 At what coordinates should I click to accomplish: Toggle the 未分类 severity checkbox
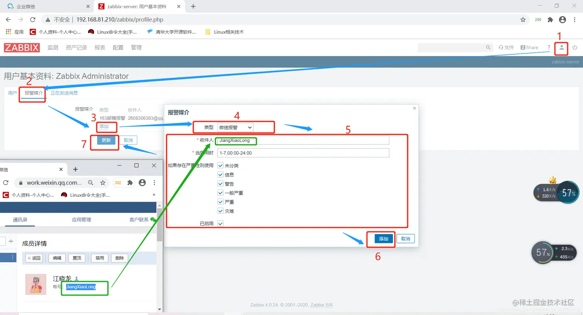tap(221, 165)
